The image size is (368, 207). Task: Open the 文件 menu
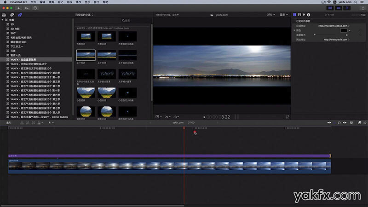point(33,2)
